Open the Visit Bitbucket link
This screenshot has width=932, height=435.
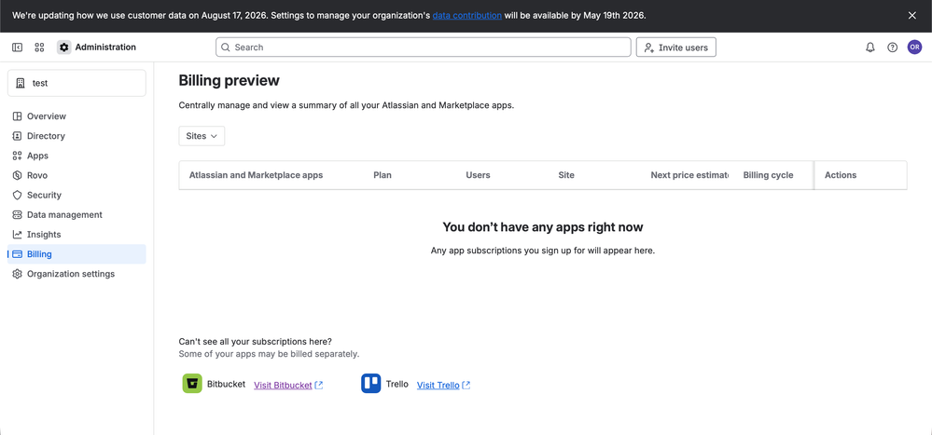point(288,385)
